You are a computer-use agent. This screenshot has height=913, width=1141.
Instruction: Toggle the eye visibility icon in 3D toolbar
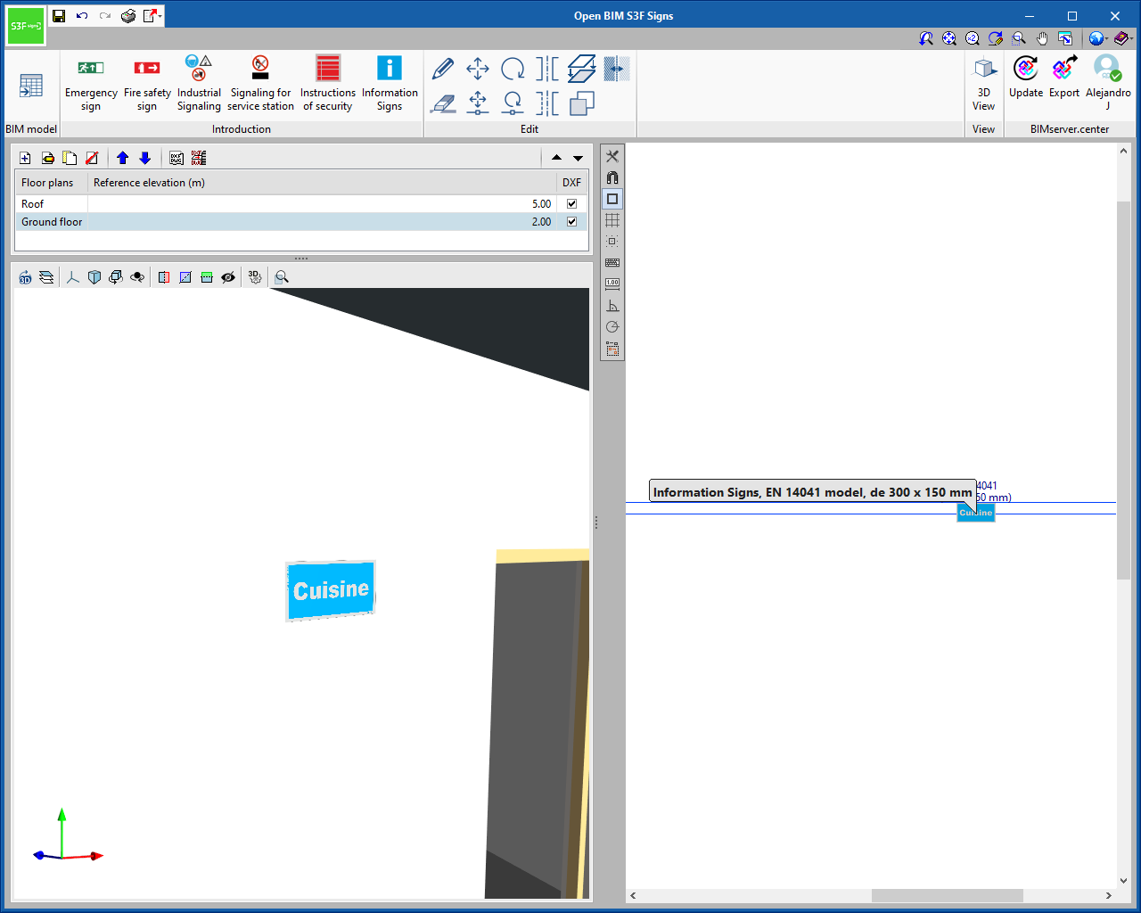coord(228,277)
